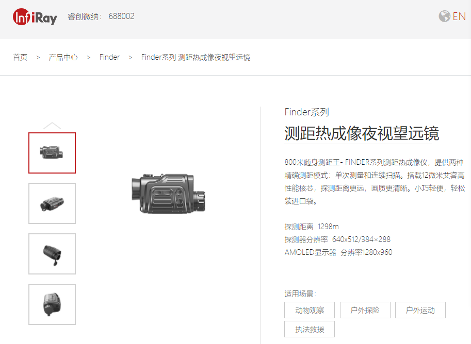Click the main product image
471x344 pixels.
point(168,194)
